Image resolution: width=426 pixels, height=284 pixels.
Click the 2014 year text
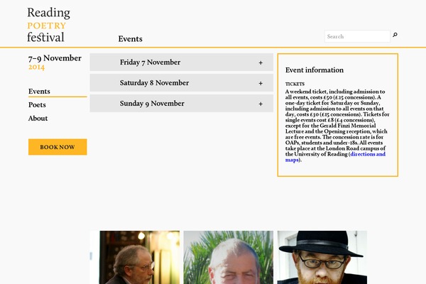click(36, 67)
